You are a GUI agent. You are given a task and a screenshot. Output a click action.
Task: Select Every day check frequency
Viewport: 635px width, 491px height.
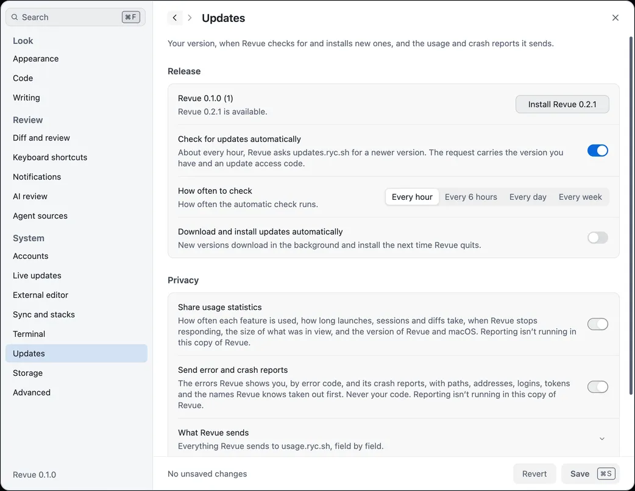click(x=528, y=197)
